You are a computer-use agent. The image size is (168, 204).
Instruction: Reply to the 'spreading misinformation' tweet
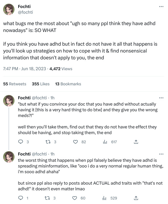[20, 198]
